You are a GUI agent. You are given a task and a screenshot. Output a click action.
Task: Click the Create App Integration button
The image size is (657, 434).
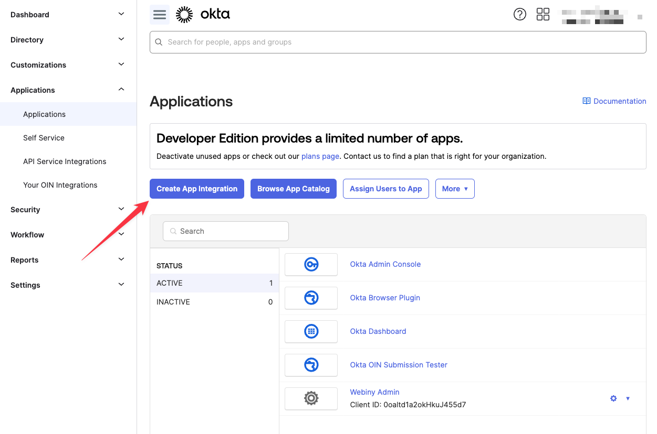(x=196, y=189)
